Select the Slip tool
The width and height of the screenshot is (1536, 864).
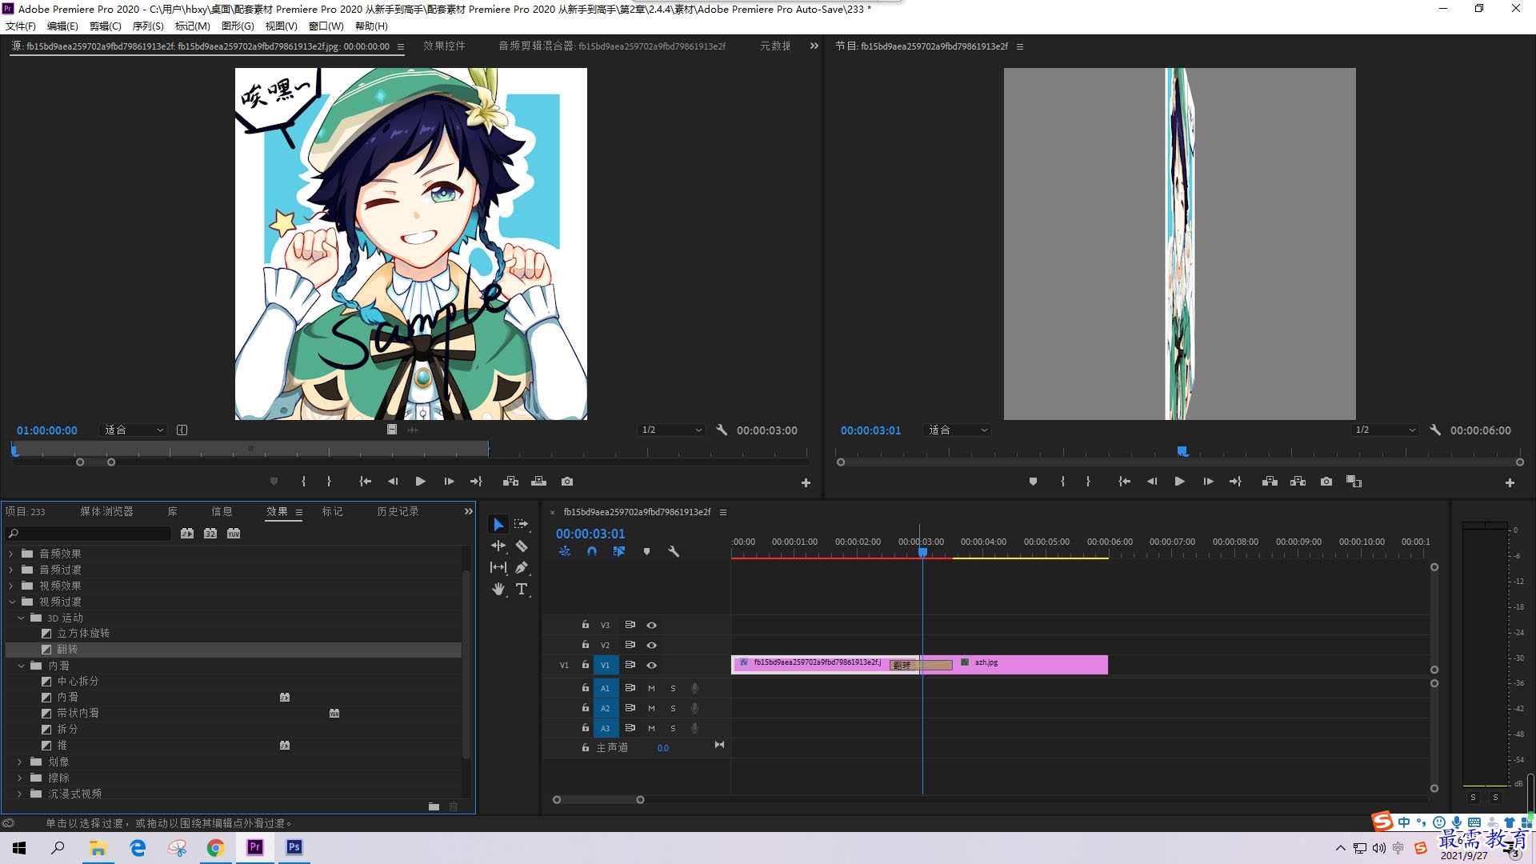click(x=498, y=567)
